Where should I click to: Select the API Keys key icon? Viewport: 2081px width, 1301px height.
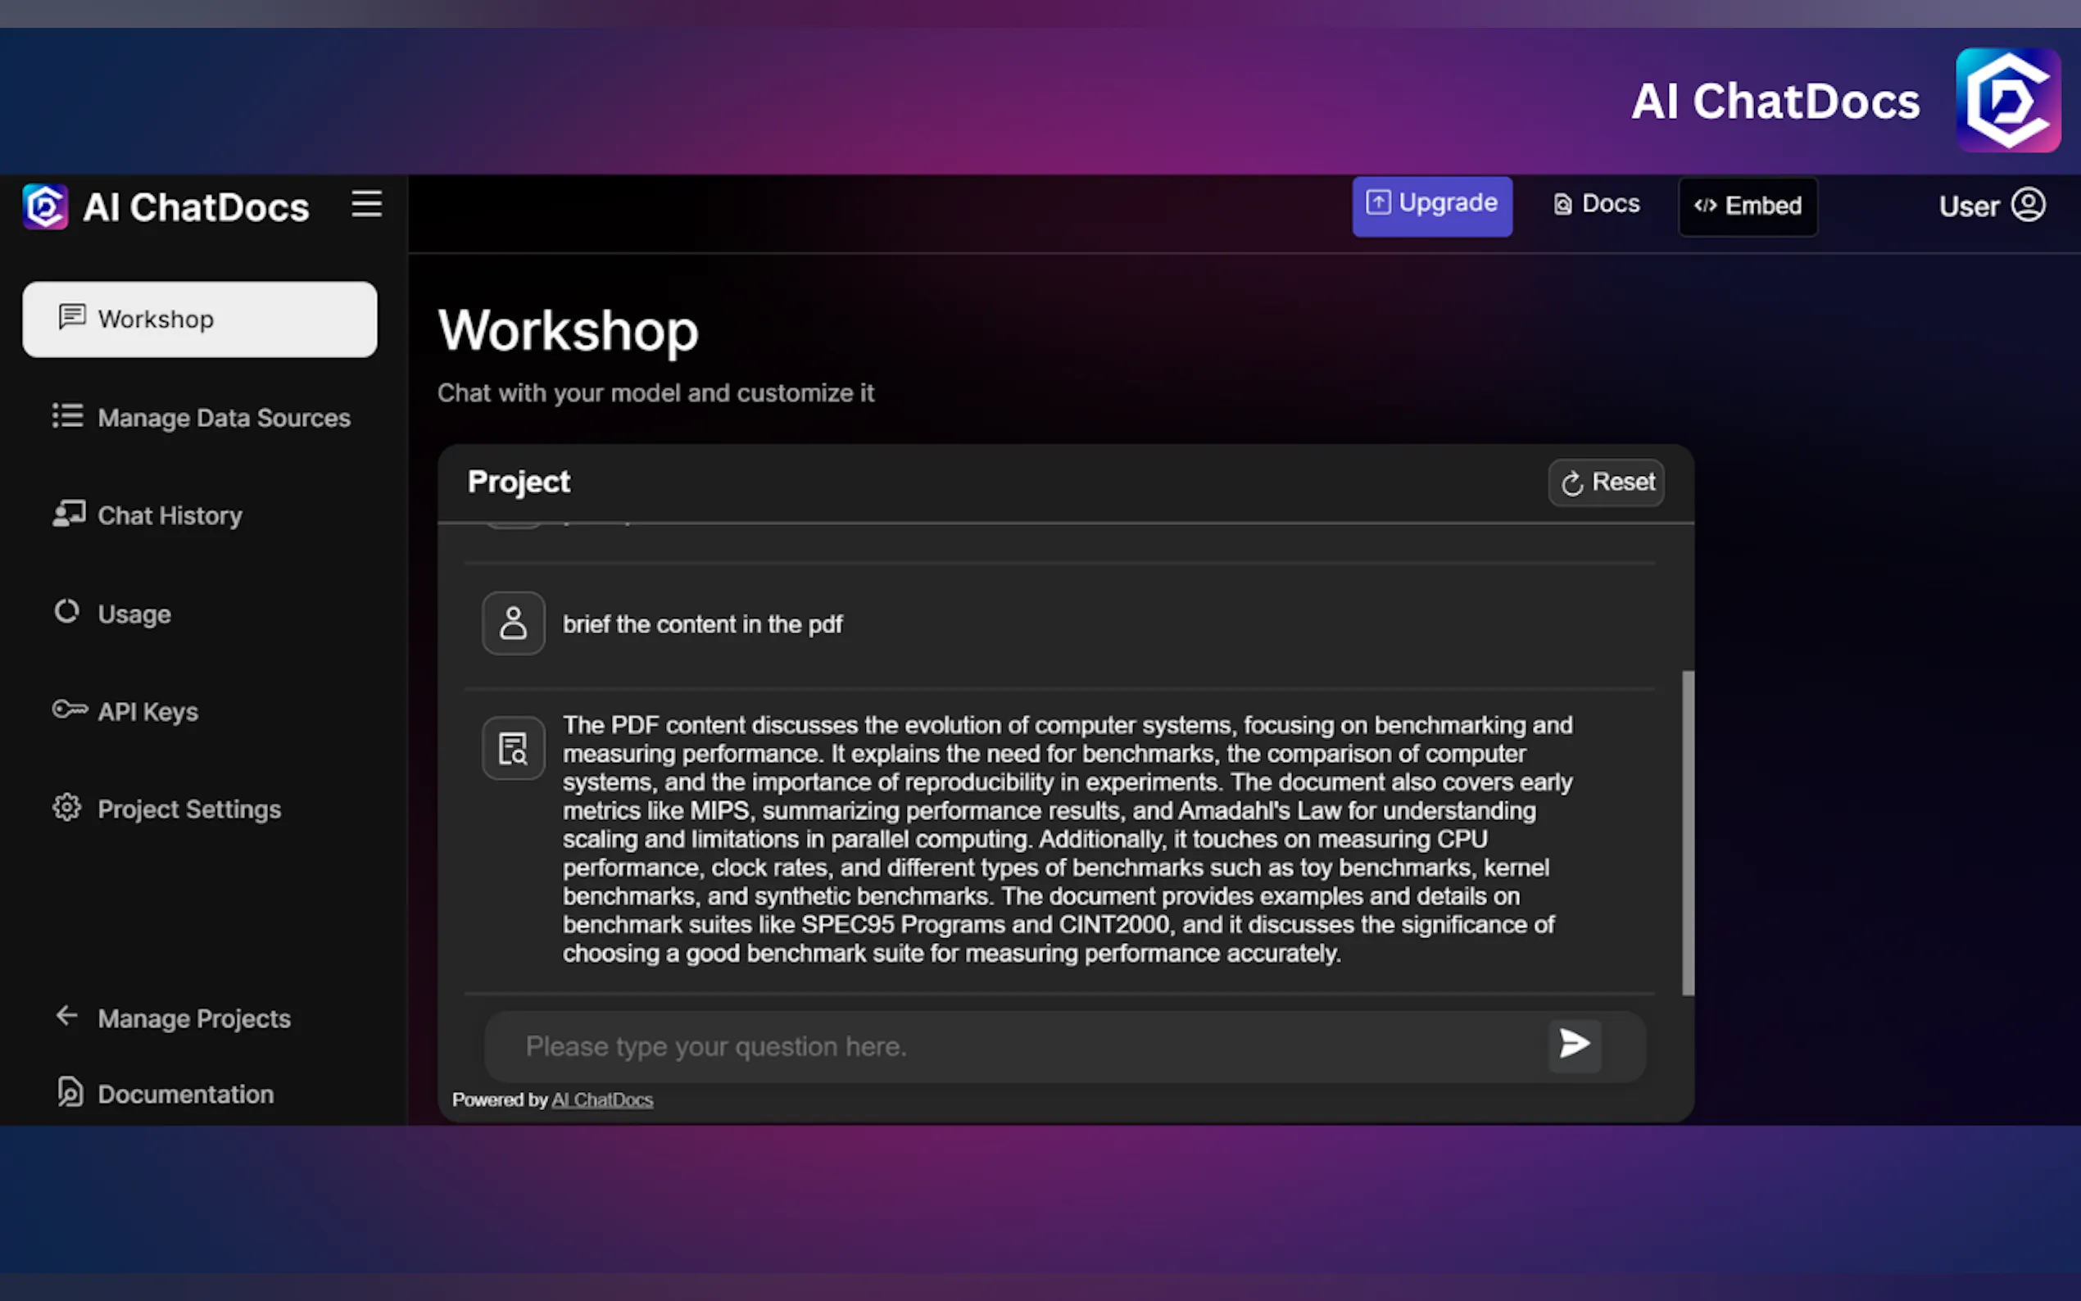69,709
